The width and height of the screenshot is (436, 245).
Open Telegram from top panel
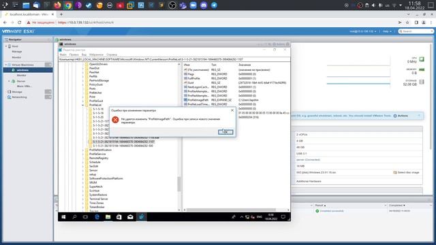tap(214, 5)
